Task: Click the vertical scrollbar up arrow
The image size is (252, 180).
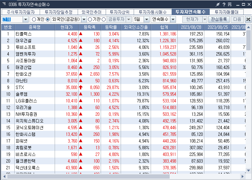Action: pyautogui.click(x=248, y=27)
